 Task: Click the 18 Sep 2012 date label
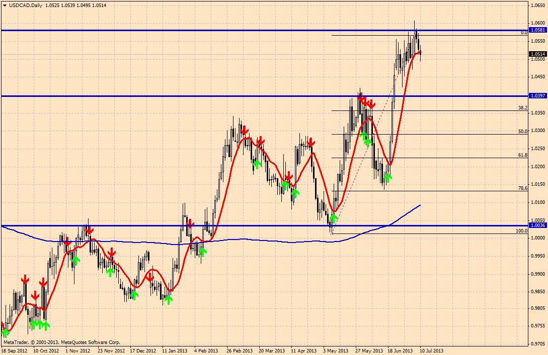[x=14, y=351]
